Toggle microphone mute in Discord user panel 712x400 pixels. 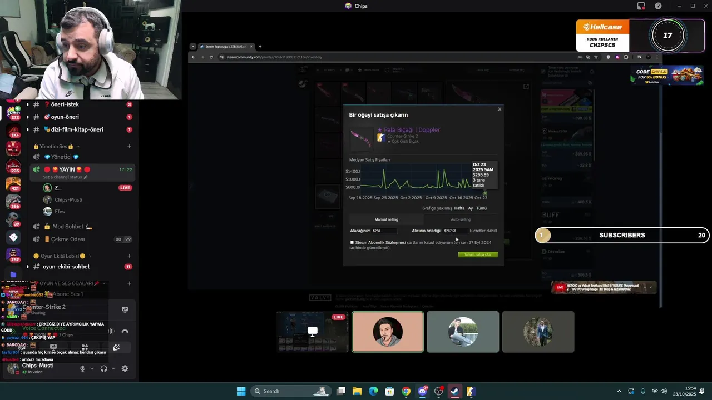click(x=82, y=368)
